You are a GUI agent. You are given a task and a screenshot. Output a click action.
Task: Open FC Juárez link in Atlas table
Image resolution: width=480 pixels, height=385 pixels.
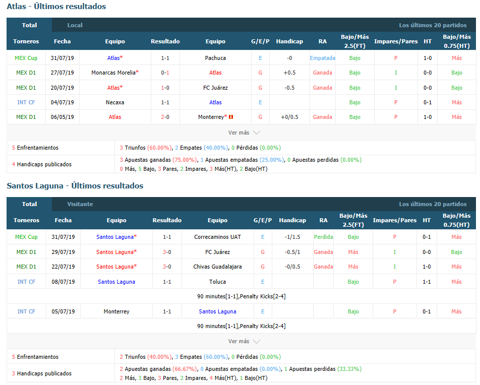[x=215, y=88]
